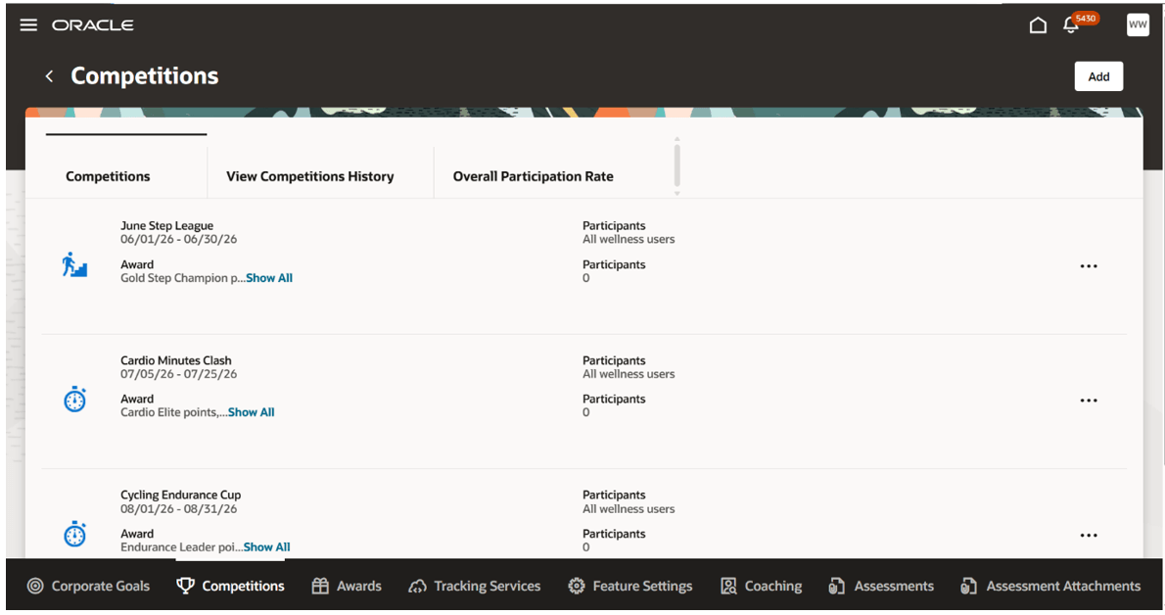Click 'All wellness users' in Cardio Minutes Clash
1165x615 pixels.
tap(629, 374)
